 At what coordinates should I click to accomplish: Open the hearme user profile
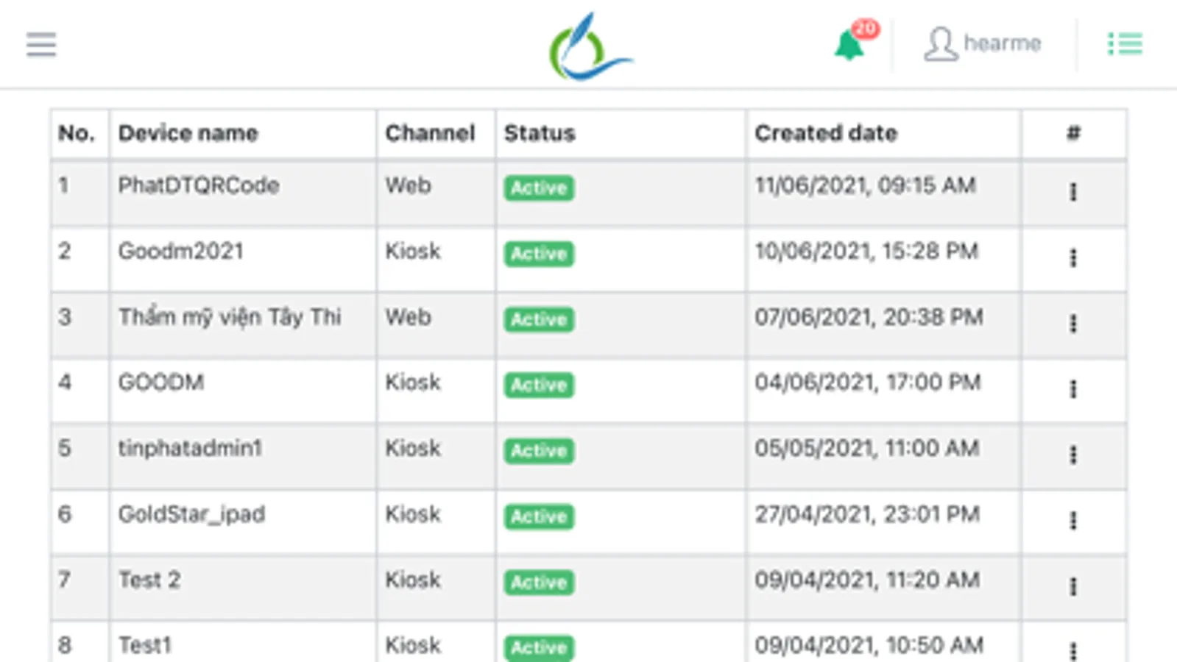tap(983, 44)
